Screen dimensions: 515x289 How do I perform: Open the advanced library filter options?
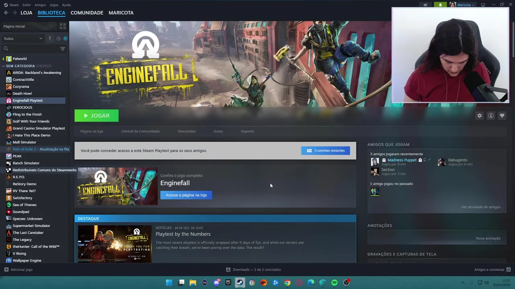pos(62,49)
